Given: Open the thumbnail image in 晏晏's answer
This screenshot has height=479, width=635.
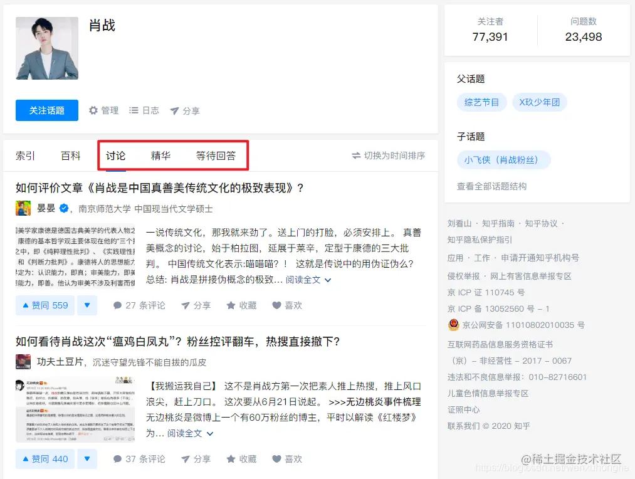Looking at the screenshot, I should coord(75,256).
